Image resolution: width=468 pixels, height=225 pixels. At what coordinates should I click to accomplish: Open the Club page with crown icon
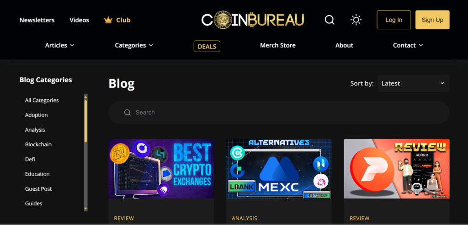[x=117, y=20]
